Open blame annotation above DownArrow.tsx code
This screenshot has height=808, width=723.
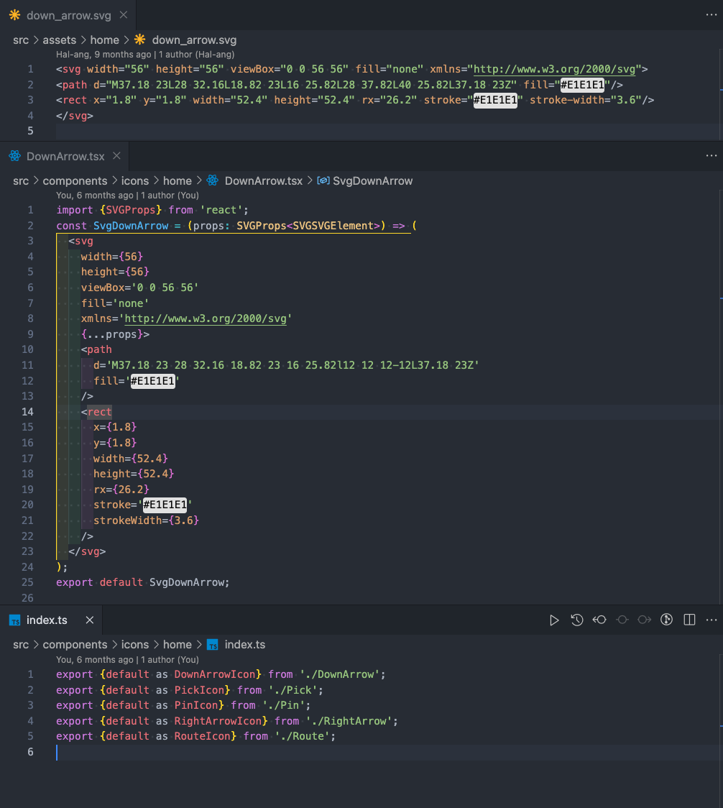(x=127, y=196)
